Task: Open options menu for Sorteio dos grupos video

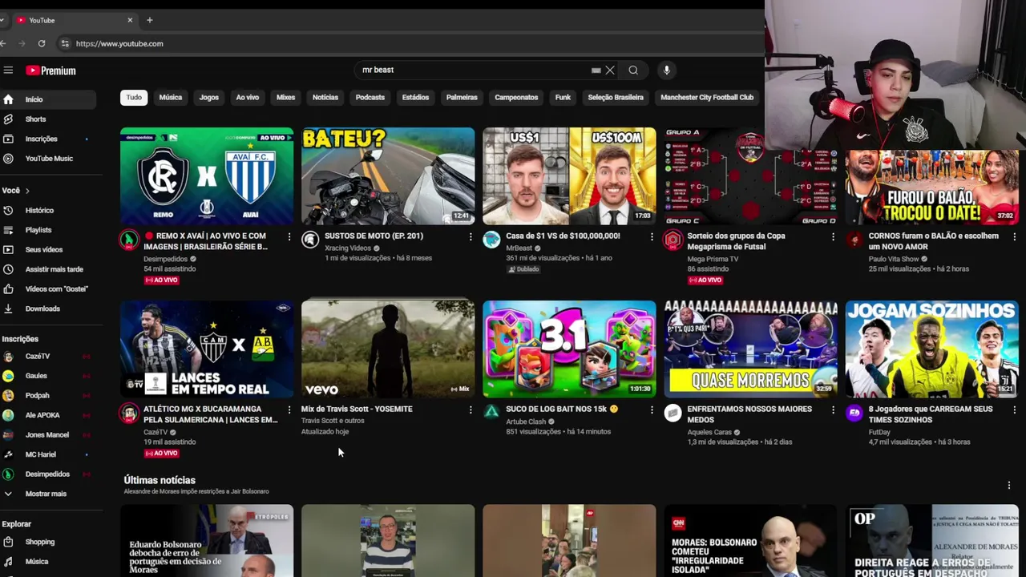Action: [x=833, y=237]
